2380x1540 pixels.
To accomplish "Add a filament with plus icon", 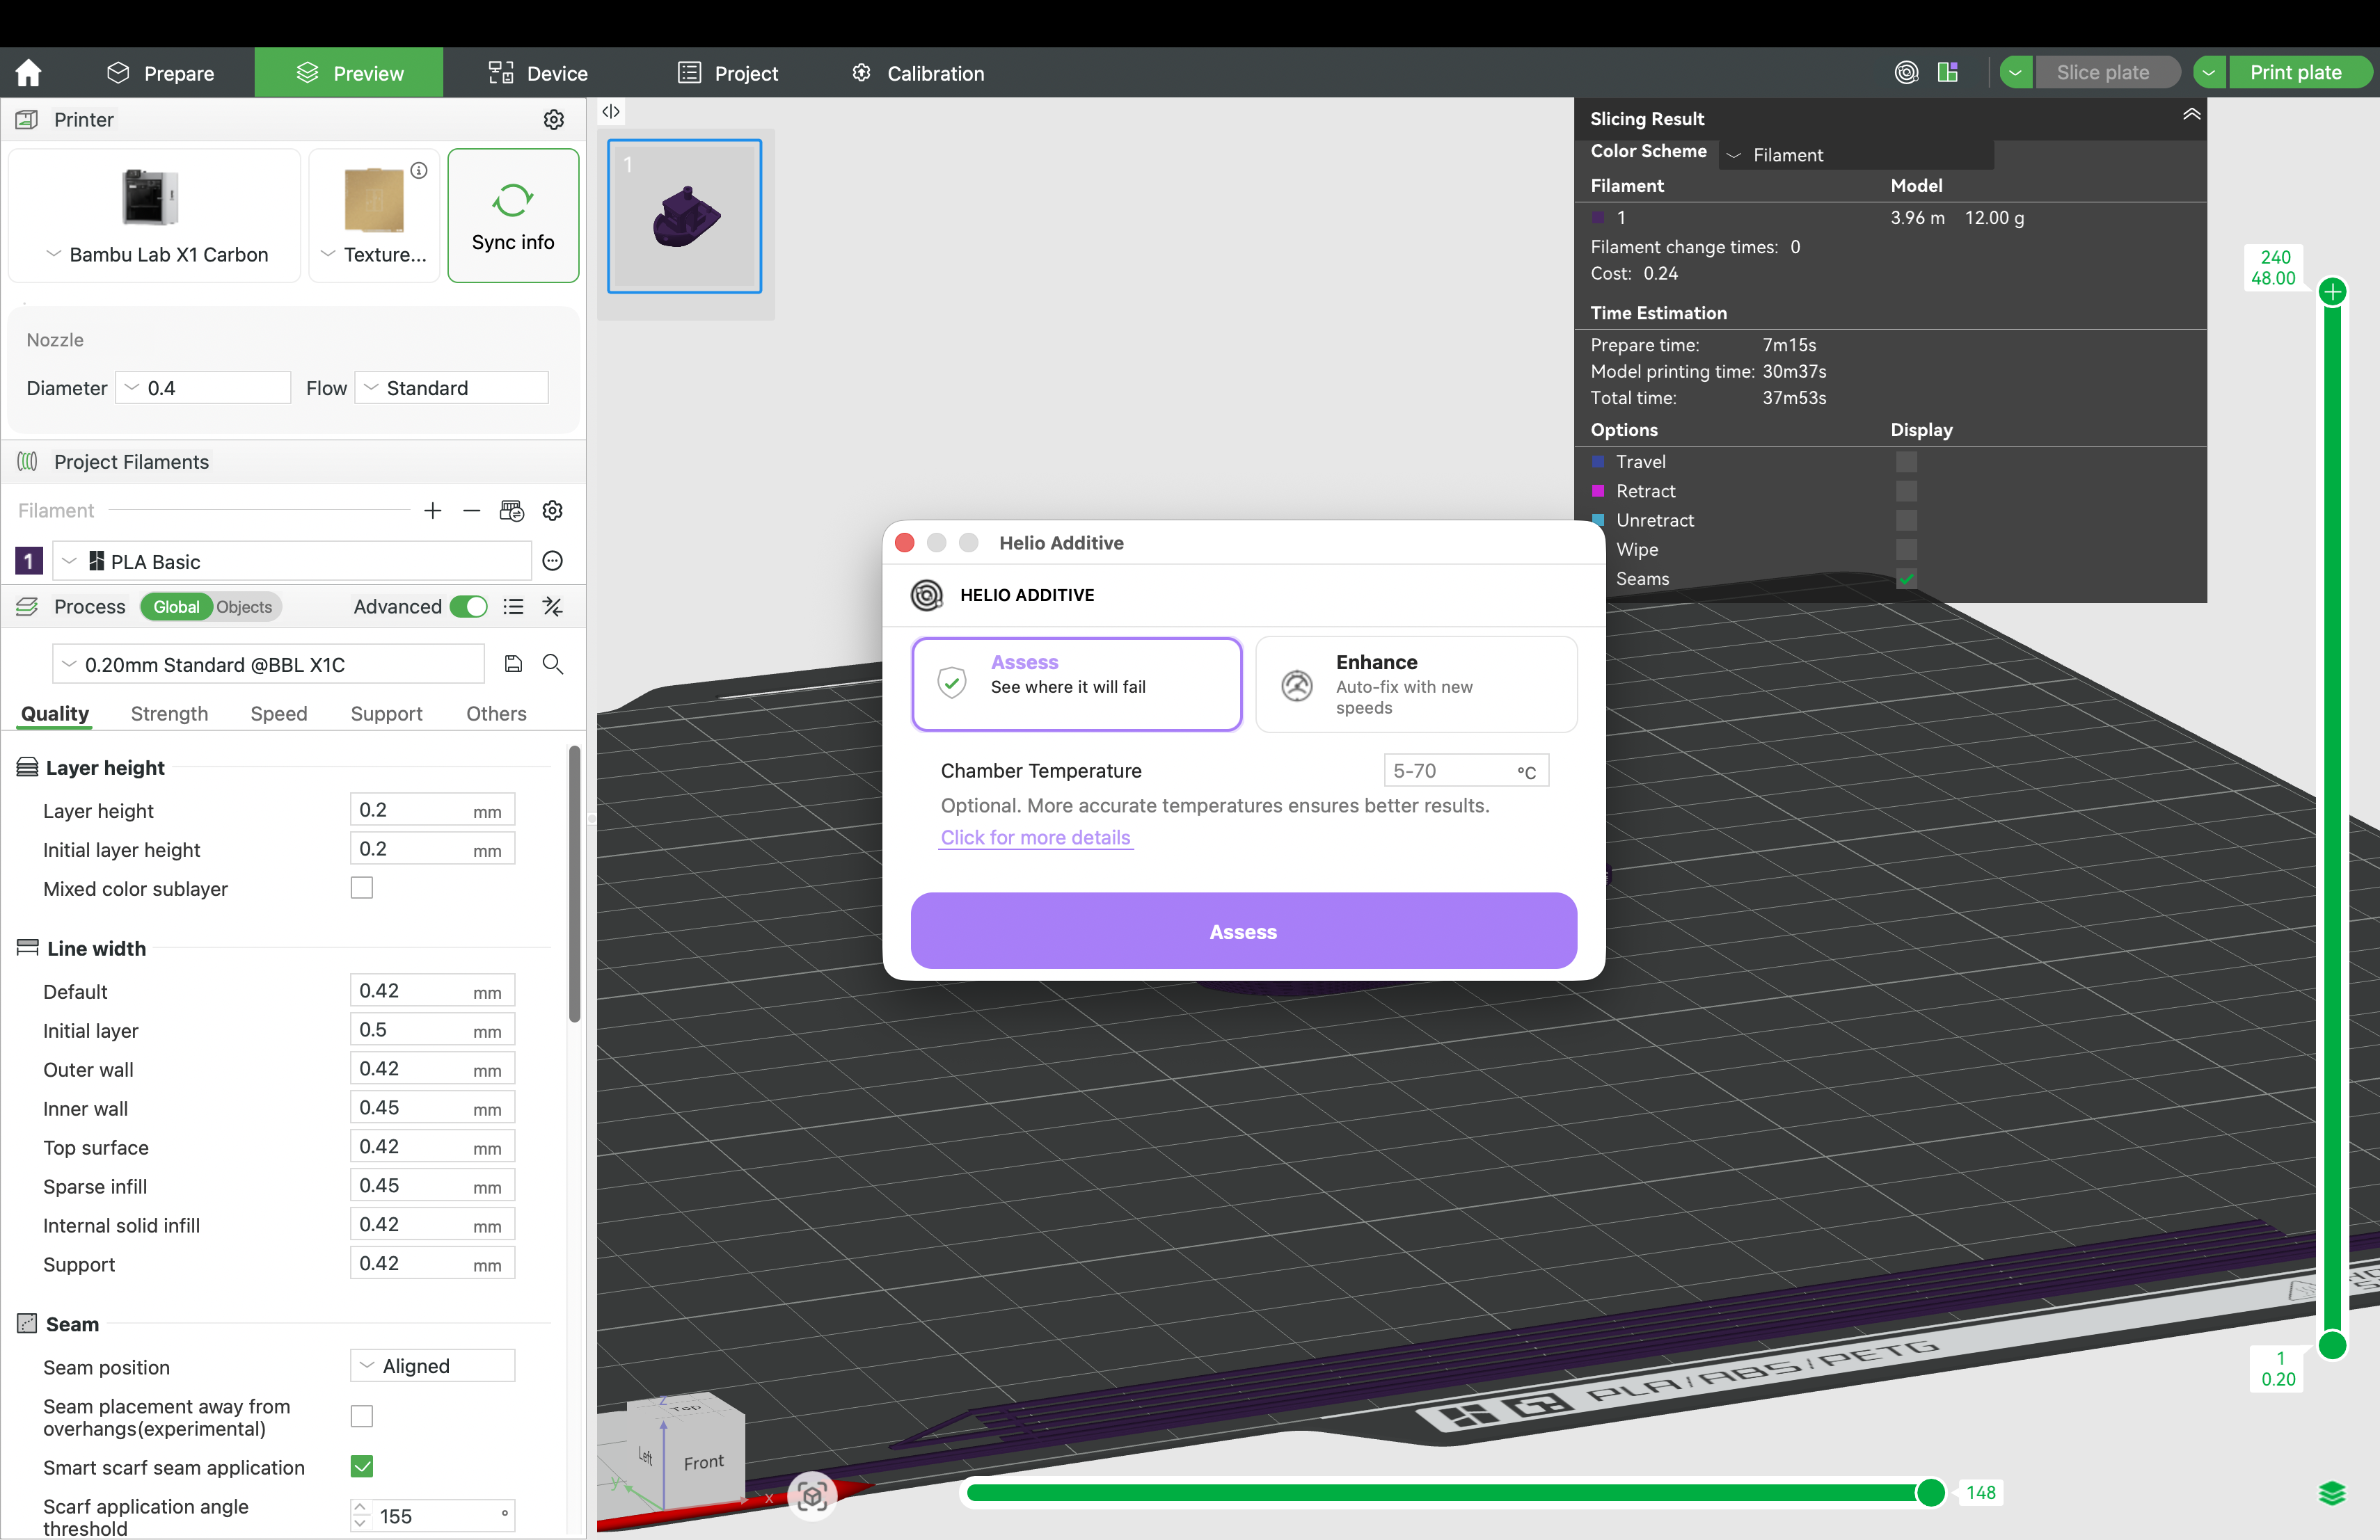I will (x=433, y=511).
